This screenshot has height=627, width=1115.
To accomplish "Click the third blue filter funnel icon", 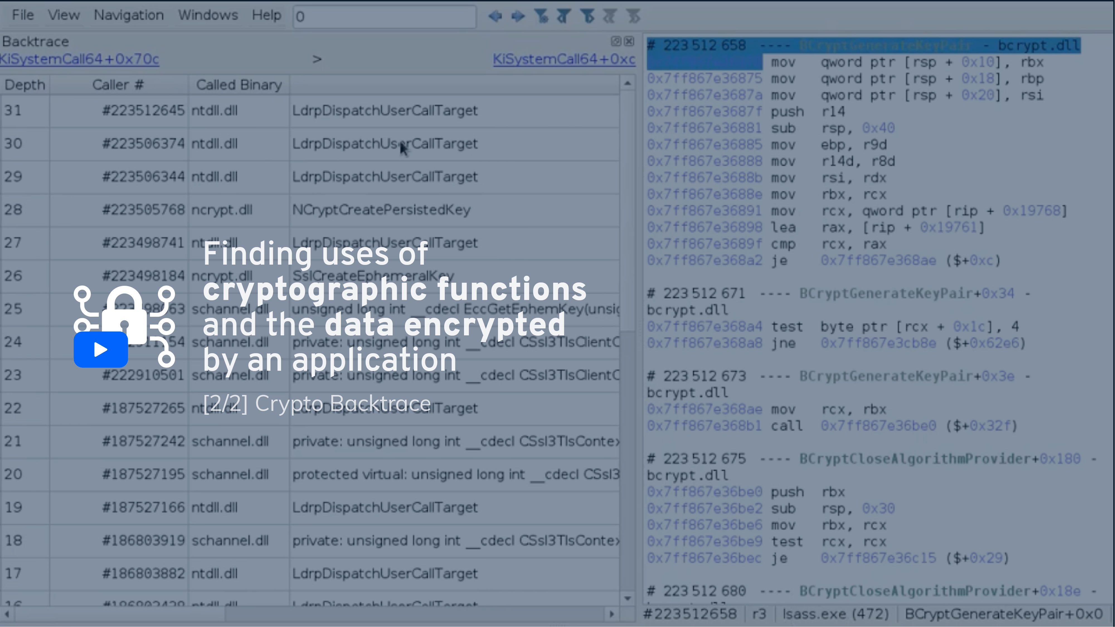I will click(x=587, y=16).
